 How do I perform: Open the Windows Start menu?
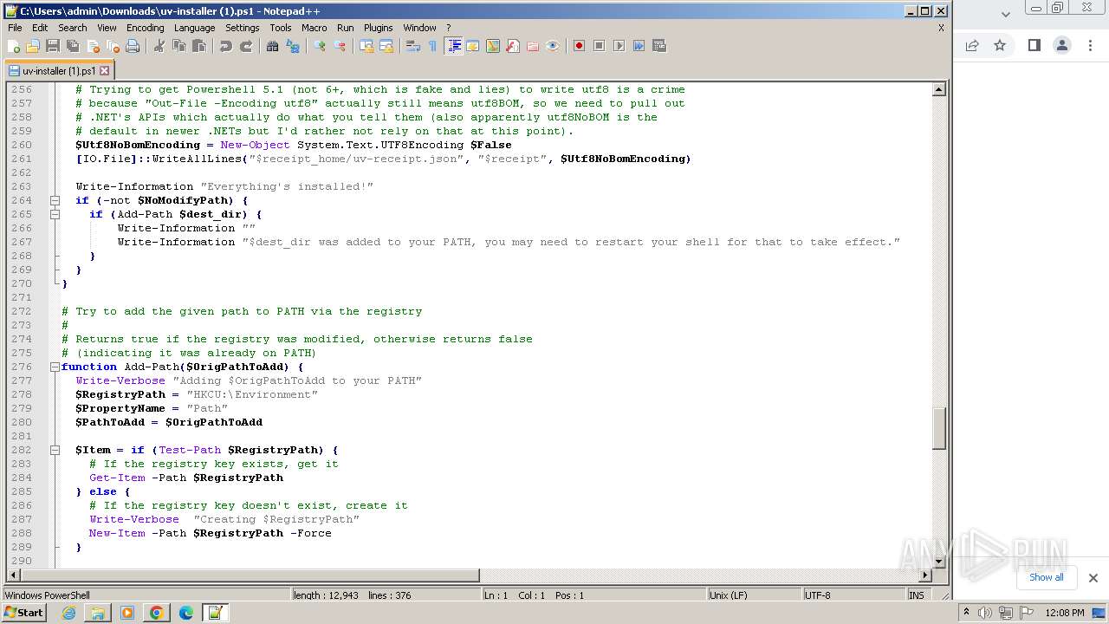(24, 613)
